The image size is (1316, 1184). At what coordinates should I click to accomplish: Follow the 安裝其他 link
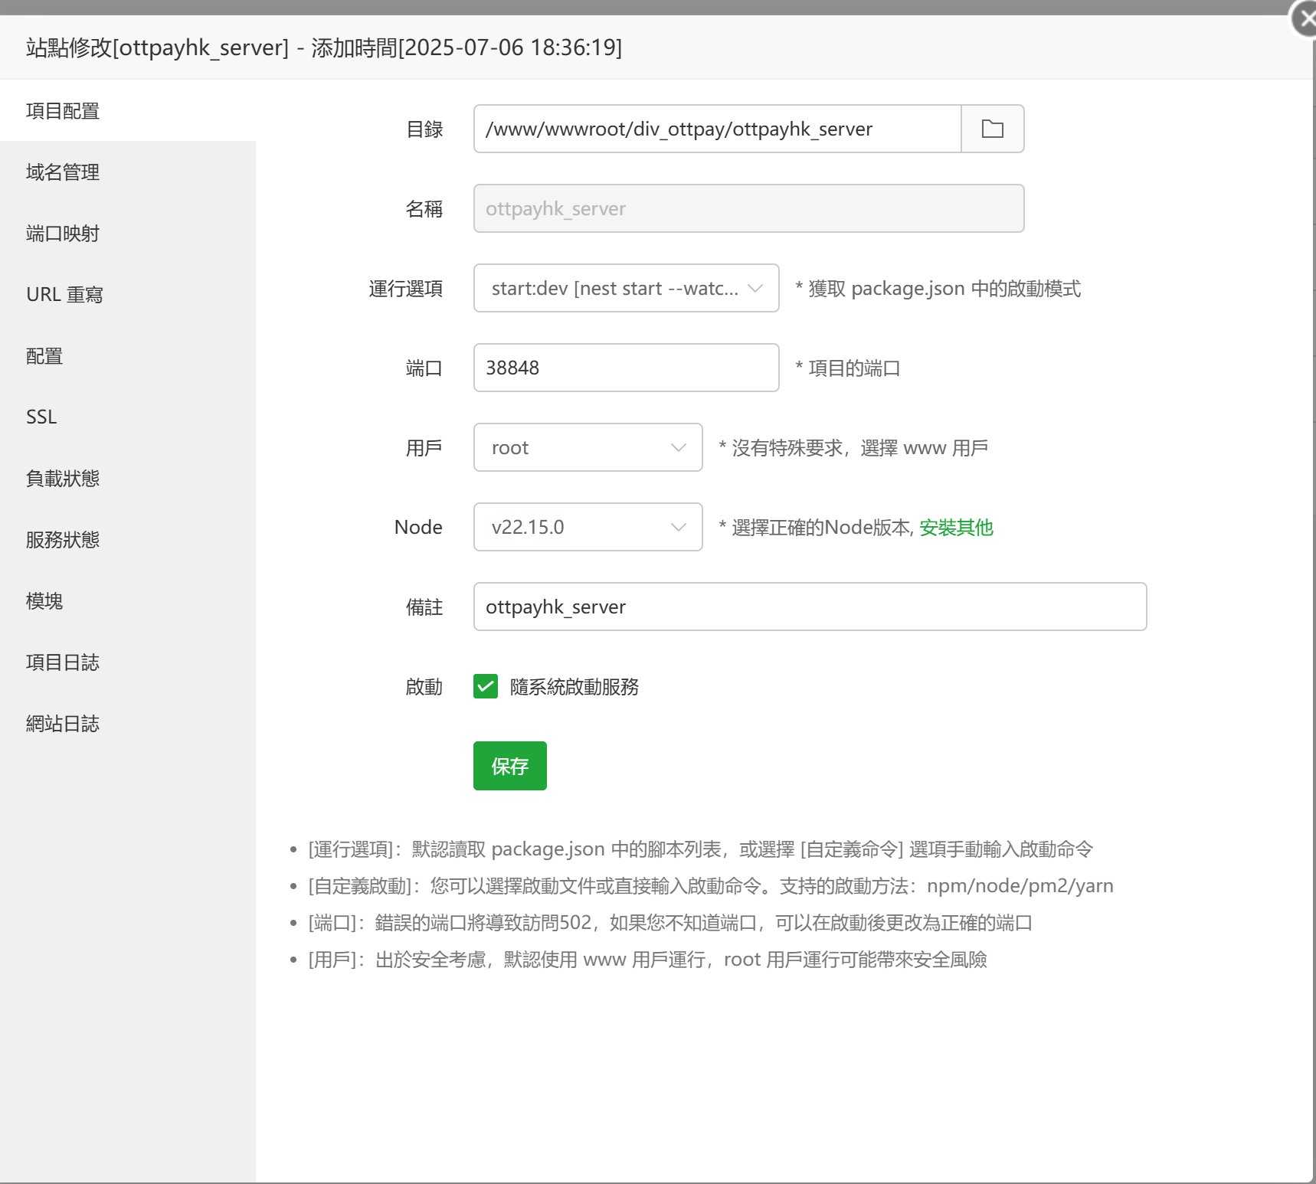(x=956, y=527)
